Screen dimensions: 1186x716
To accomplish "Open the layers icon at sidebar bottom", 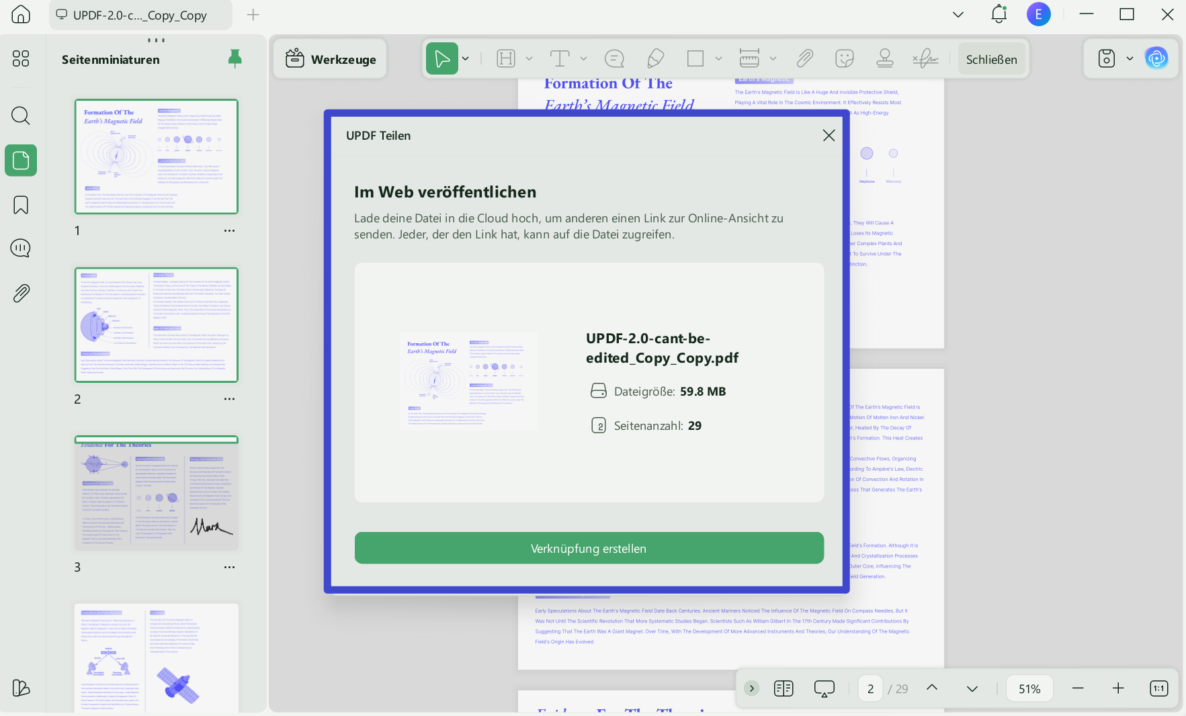I will tap(21, 688).
